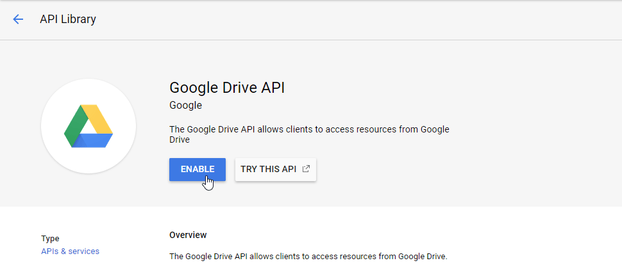Click the paragraph text under Overview
Screen dimensions: 622x263
(308, 257)
